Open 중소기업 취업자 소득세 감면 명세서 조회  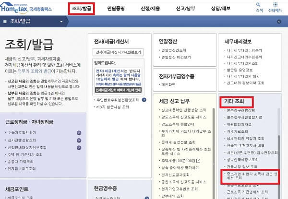pos(252,176)
